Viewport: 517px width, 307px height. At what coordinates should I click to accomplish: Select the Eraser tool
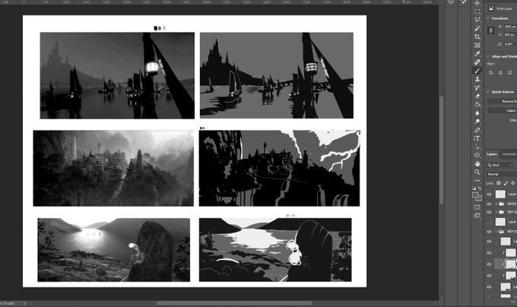477,97
